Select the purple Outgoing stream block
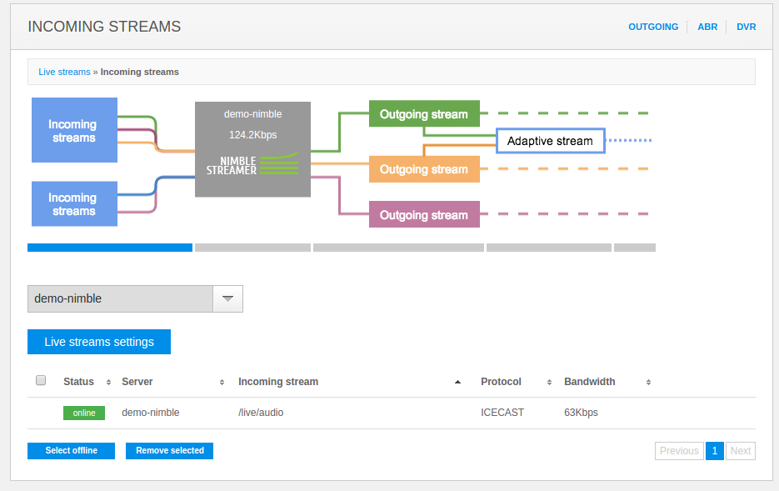The width and height of the screenshot is (779, 491). tap(424, 214)
